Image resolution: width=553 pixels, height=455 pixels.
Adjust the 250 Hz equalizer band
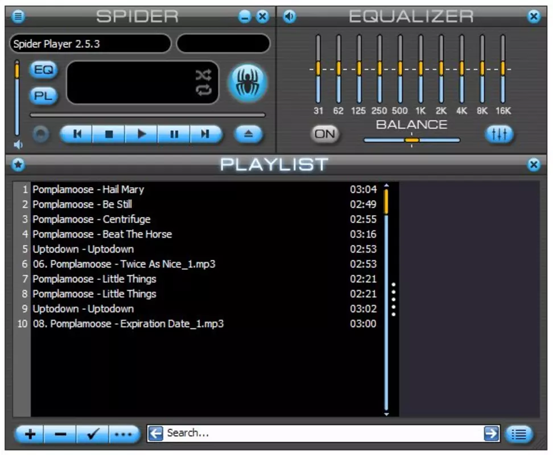(x=379, y=69)
